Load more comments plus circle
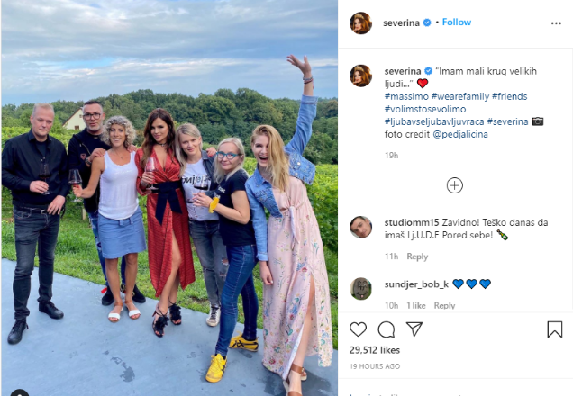Image resolution: width=573 pixels, height=396 pixels. point(455,185)
